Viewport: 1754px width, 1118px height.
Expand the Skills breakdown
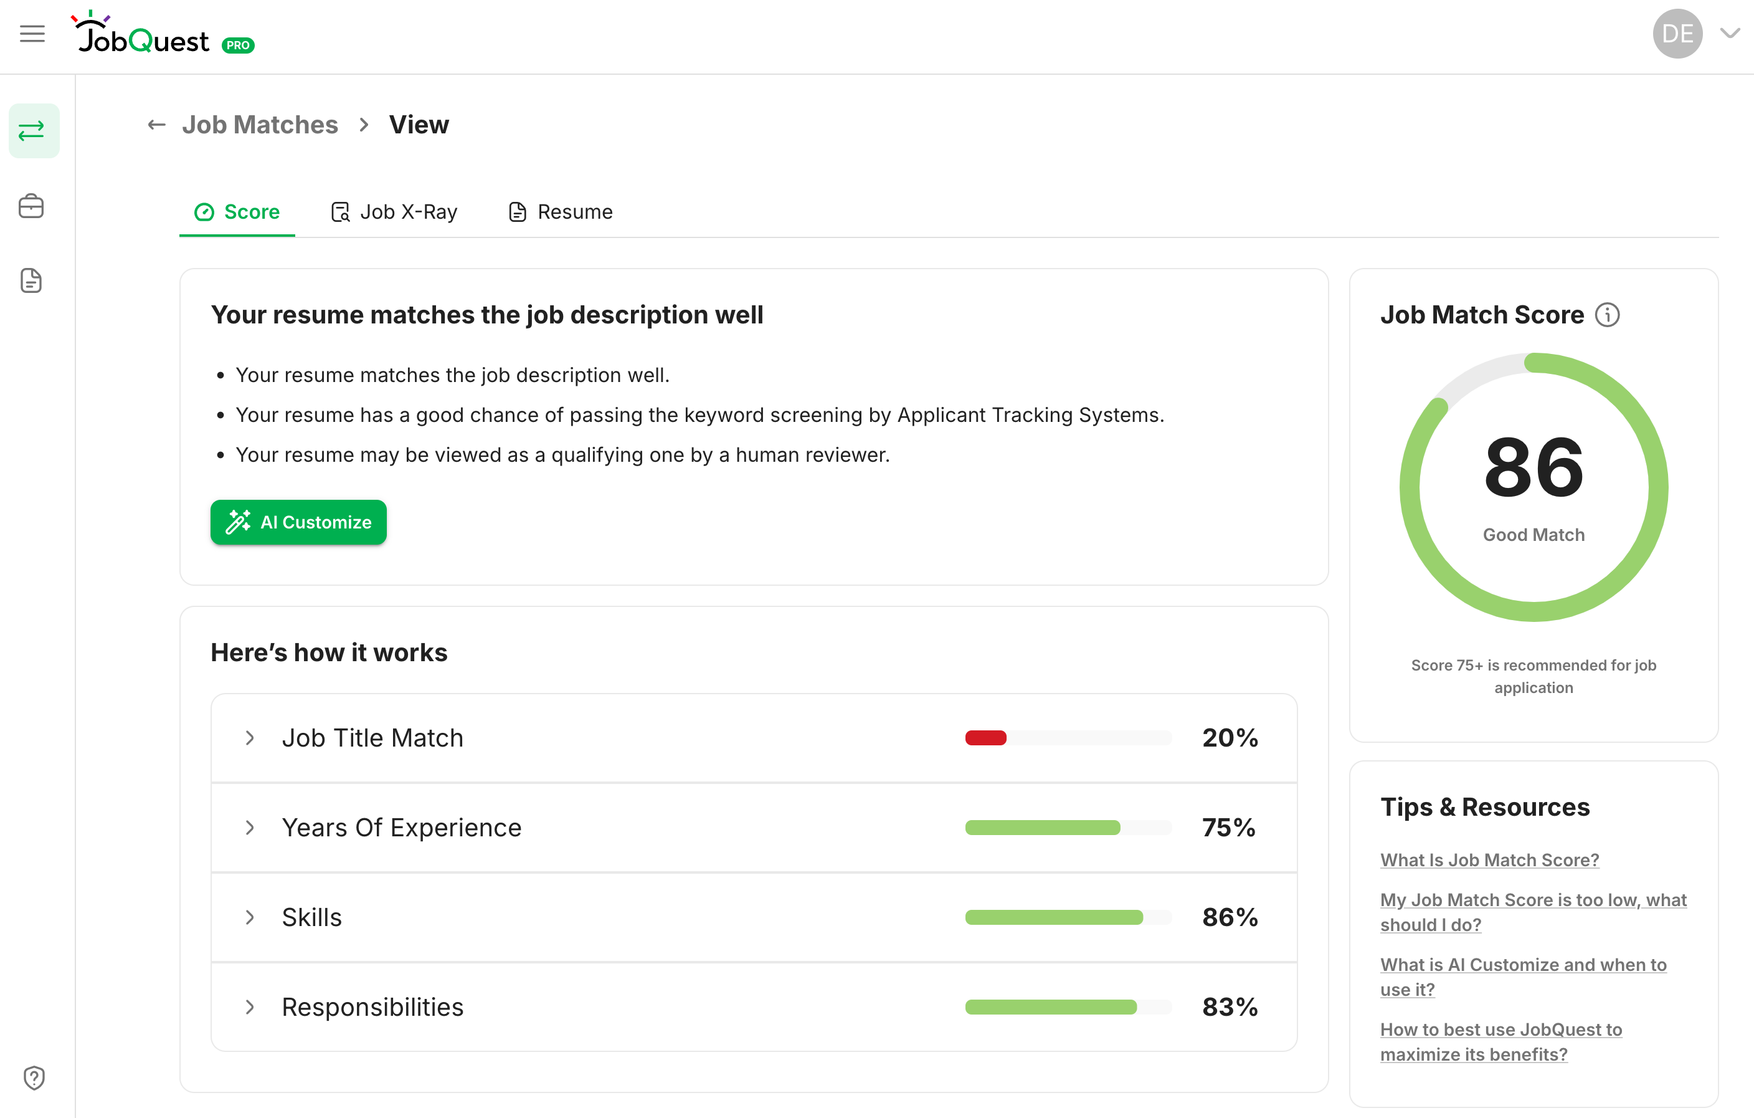pos(250,917)
